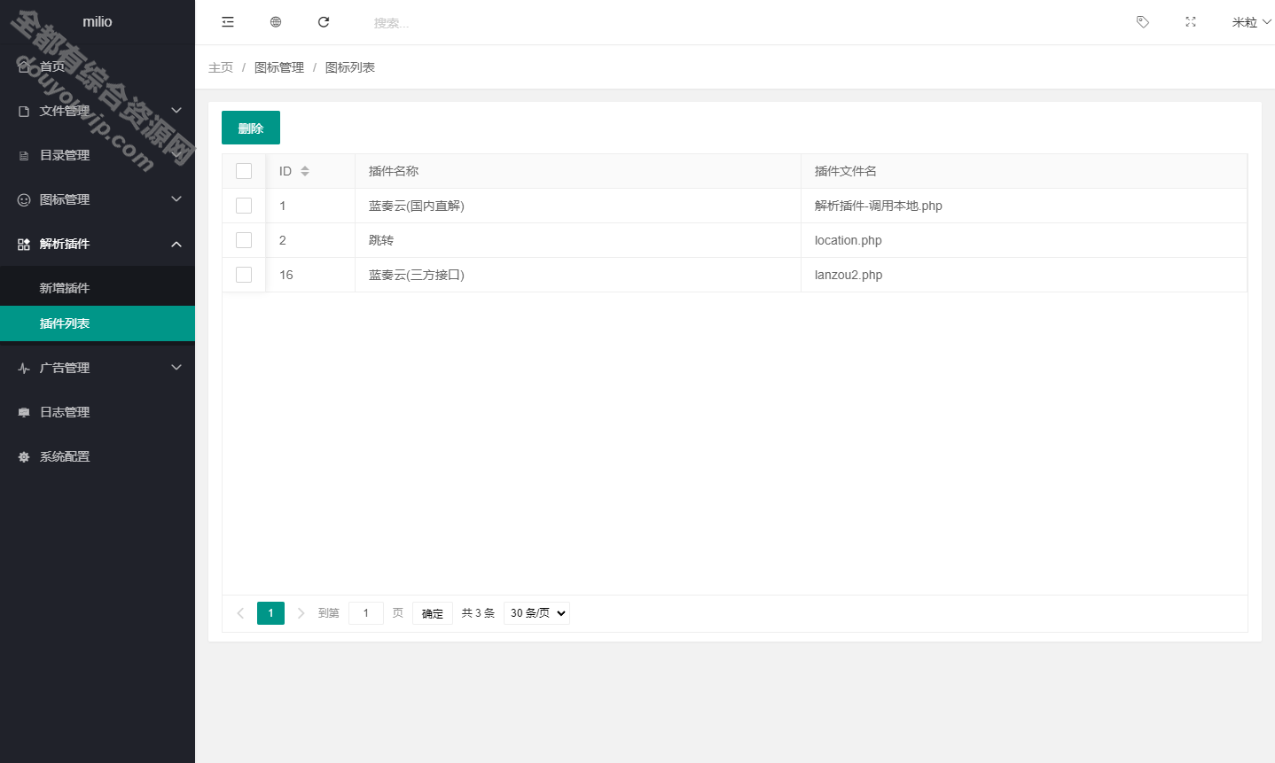Screen dimensions: 1275x763
Task: Click the milio logo title
Action: (x=98, y=21)
